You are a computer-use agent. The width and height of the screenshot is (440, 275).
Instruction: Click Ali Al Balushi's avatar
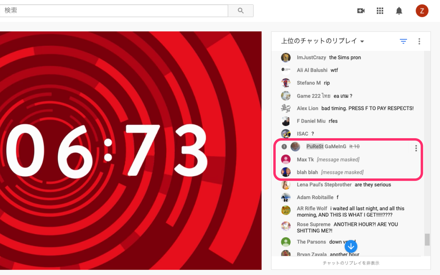pyautogui.click(x=286, y=70)
